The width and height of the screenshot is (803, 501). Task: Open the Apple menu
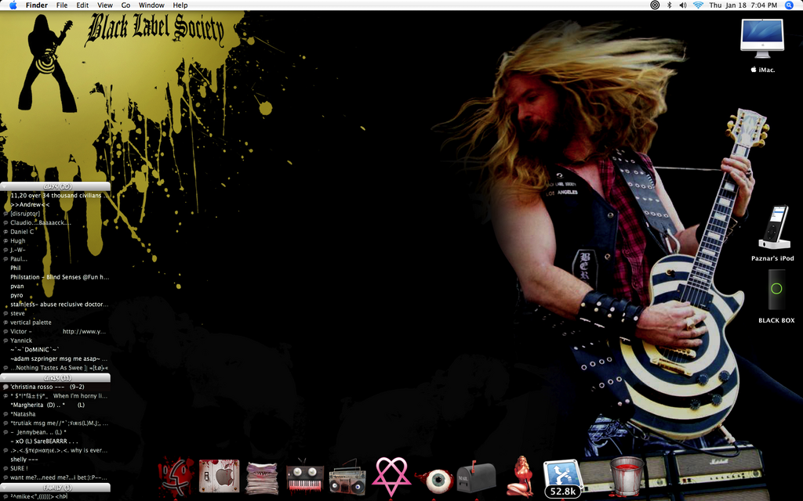tap(13, 5)
